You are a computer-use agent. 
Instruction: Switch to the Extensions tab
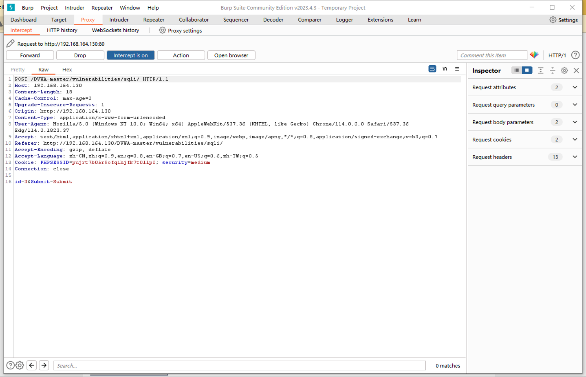(x=381, y=20)
